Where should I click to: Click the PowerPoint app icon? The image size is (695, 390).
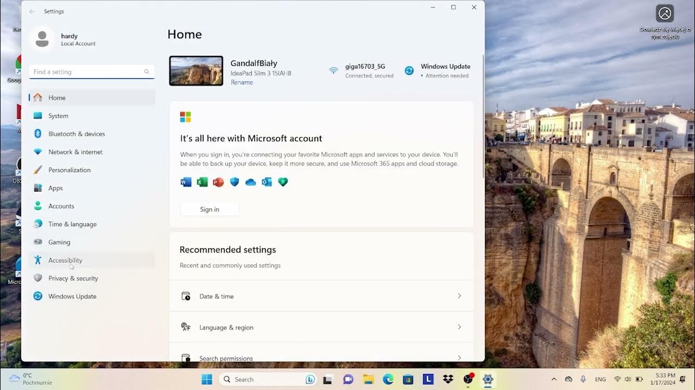tap(218, 182)
